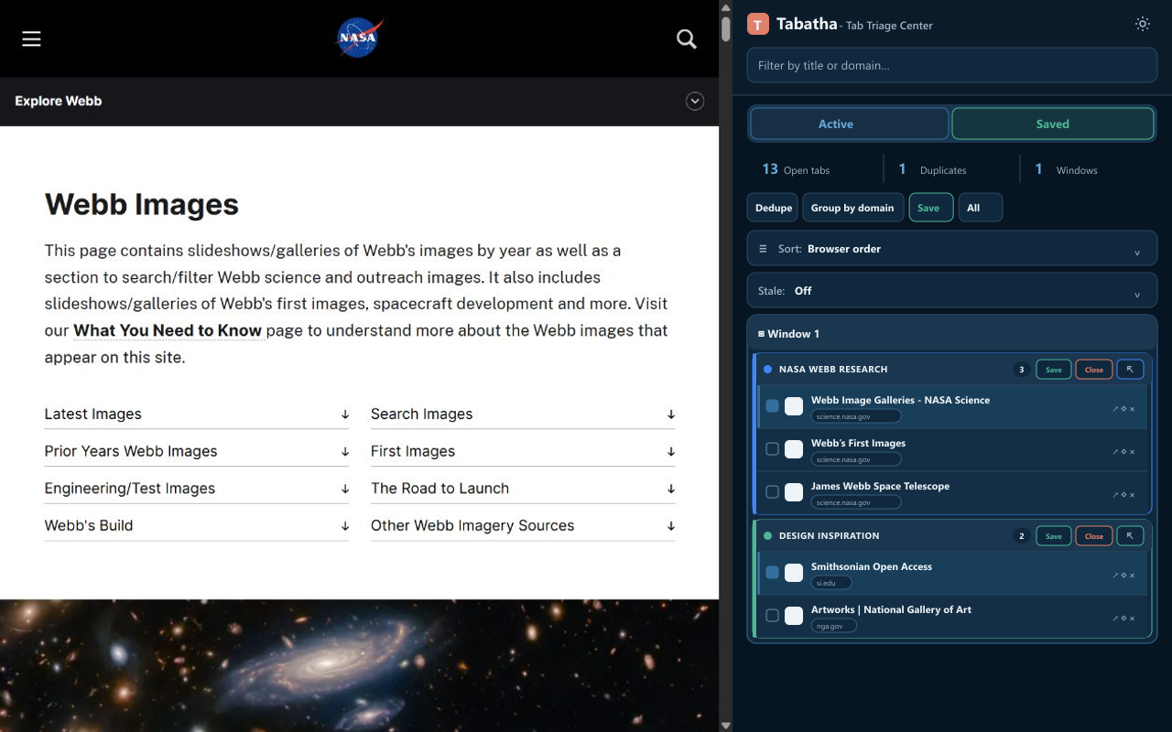Screen dimensions: 1172x732
Task: Click the favicon of Smithsonian Open Access tab
Action: tap(794, 573)
